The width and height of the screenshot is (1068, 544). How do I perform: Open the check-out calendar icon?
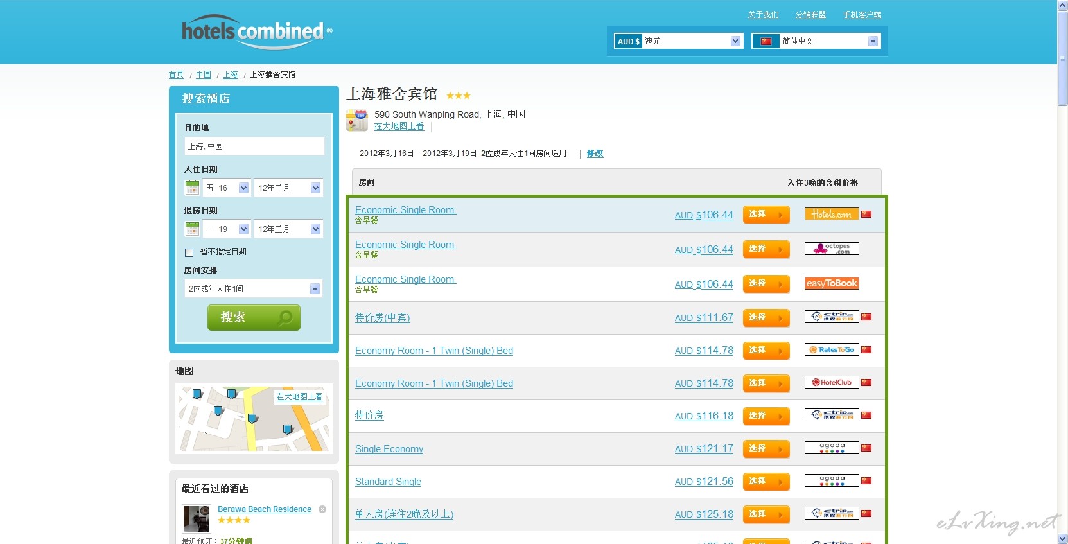pyautogui.click(x=192, y=229)
